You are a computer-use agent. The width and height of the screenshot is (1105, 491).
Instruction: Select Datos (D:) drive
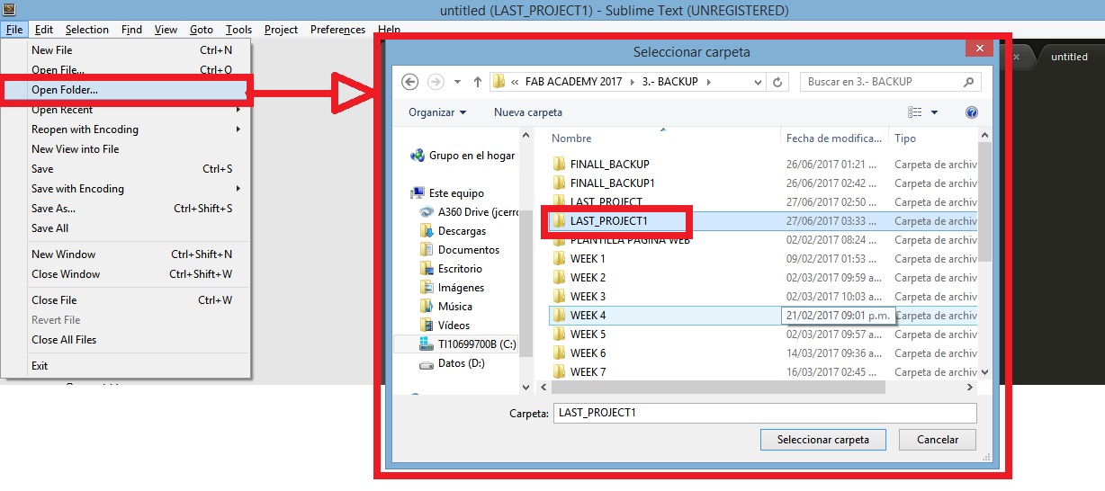coord(453,363)
